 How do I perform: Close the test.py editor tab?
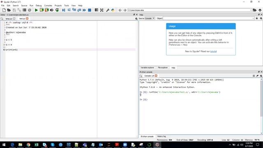click(x=27, y=18)
